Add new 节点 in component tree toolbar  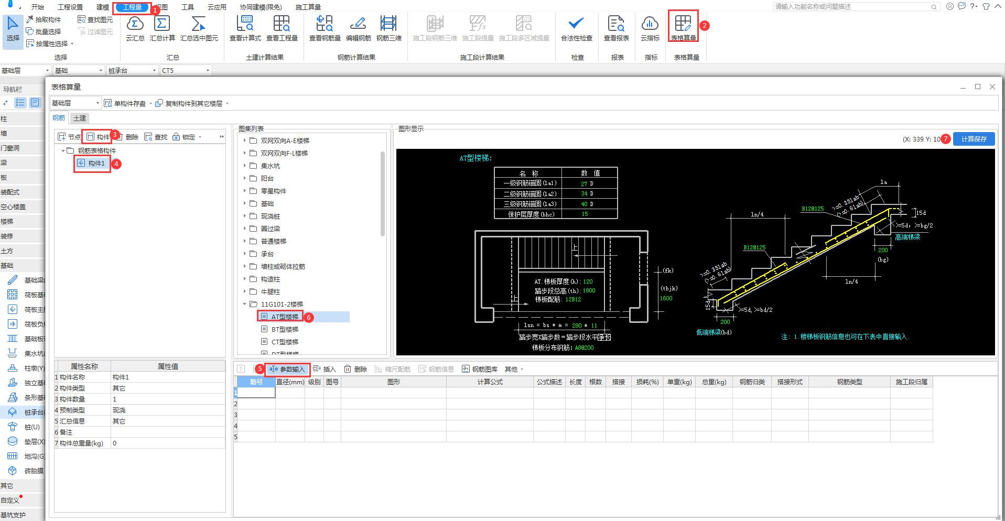tap(69, 137)
